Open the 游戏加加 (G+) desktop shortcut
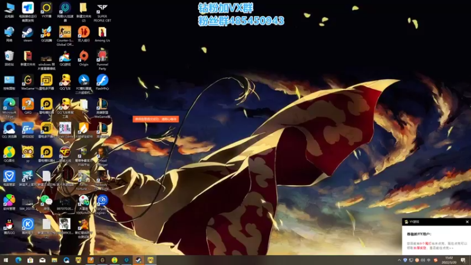This screenshot has width=471, height=265. click(28, 130)
